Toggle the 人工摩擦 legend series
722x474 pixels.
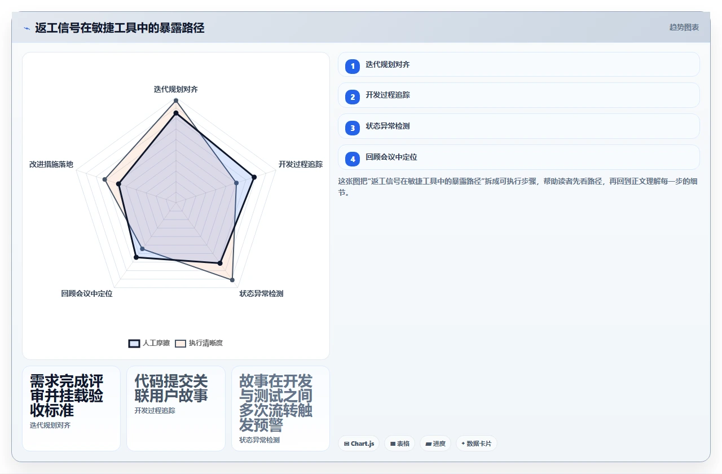[x=149, y=343]
